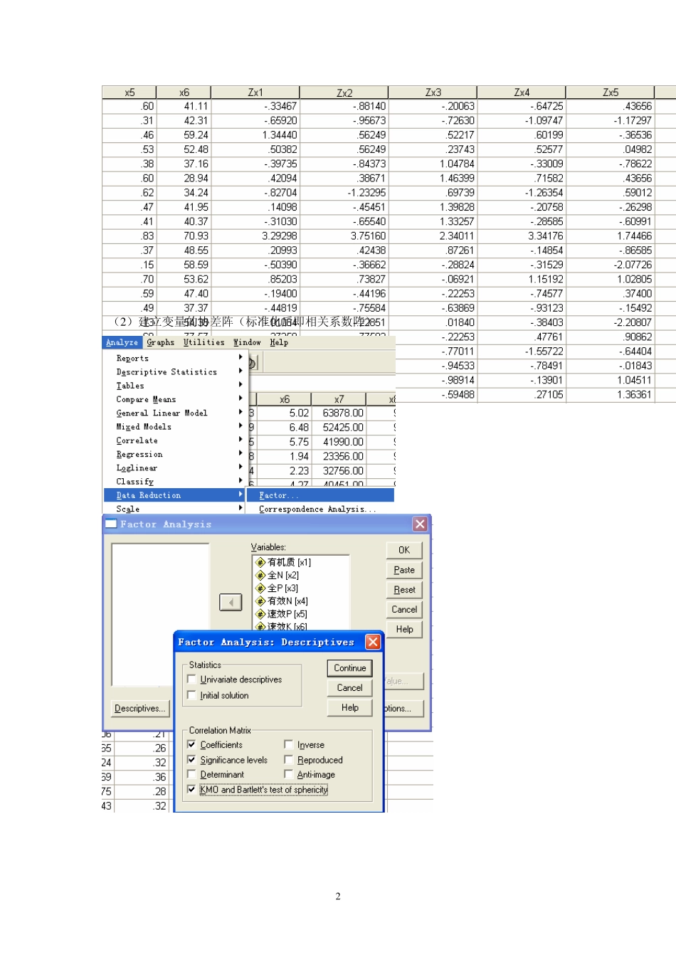Expand the Tables submenu arrow
The width and height of the screenshot is (676, 957).
tap(241, 385)
